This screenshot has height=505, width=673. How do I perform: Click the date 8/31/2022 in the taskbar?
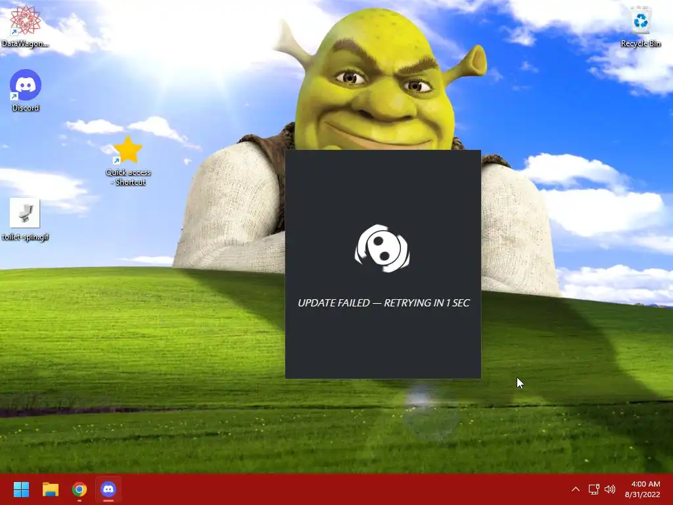coord(642,494)
